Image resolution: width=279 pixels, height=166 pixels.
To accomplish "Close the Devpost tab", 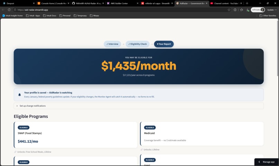I will pos(34,3).
